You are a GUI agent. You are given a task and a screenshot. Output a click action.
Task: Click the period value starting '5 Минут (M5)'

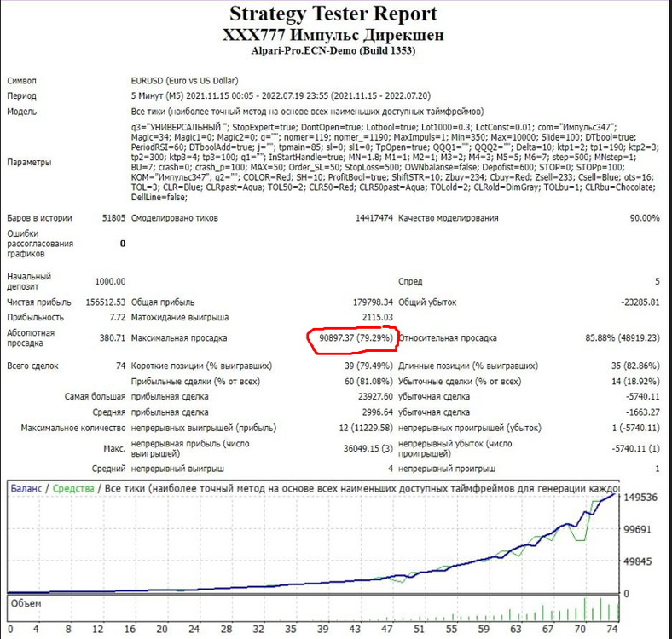(x=281, y=95)
